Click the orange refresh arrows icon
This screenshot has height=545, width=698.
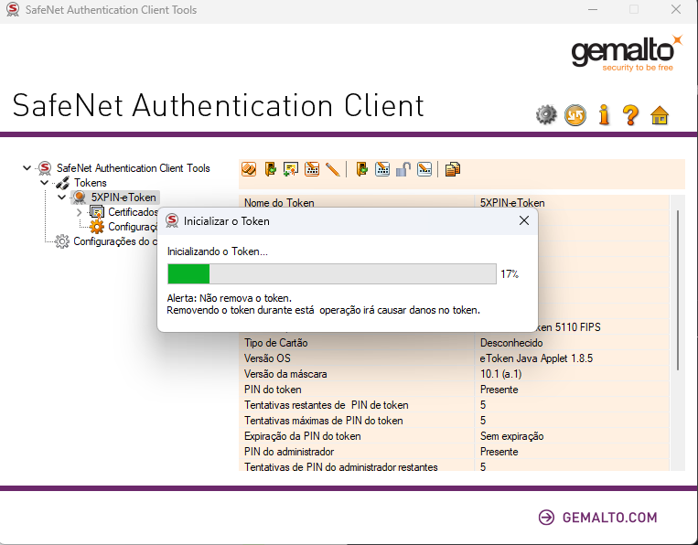(575, 115)
